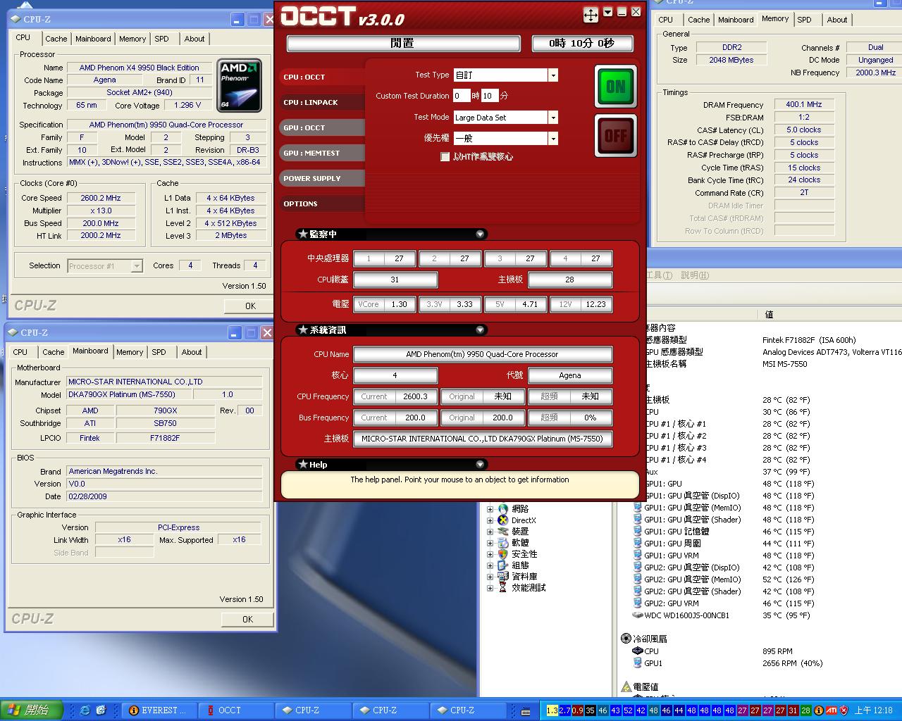
Task: Select the 網路 globe icon in EVEREST tree
Action: (x=503, y=509)
